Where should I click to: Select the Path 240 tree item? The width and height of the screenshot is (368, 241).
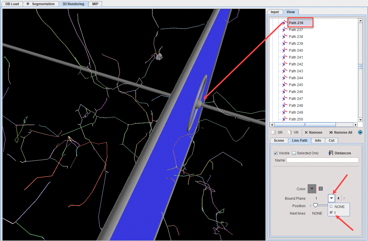(x=296, y=50)
